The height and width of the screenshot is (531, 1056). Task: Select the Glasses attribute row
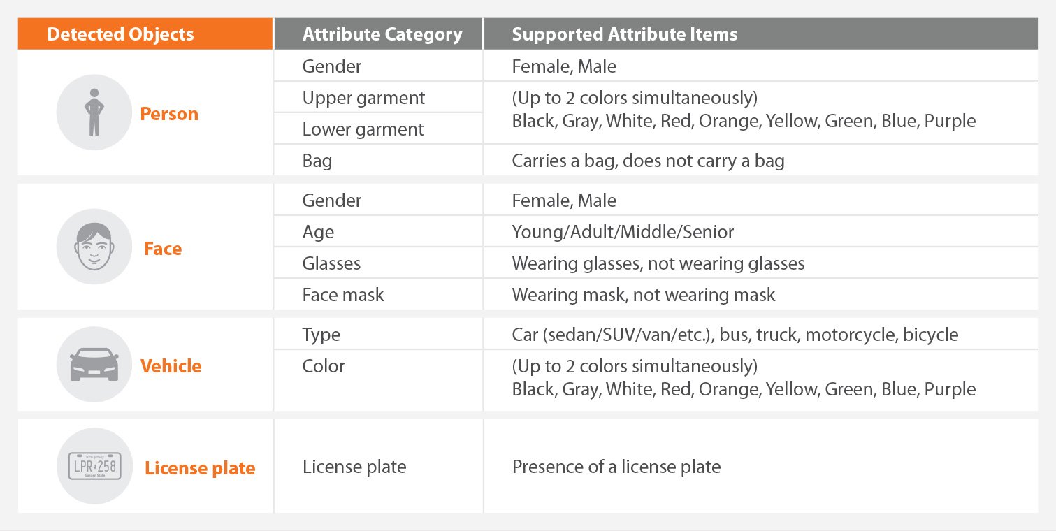[656, 263]
